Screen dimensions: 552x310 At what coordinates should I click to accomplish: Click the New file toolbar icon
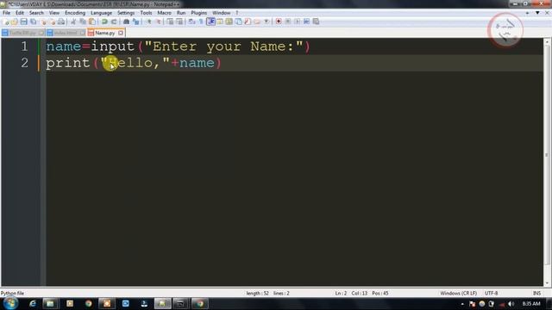(x=6, y=22)
